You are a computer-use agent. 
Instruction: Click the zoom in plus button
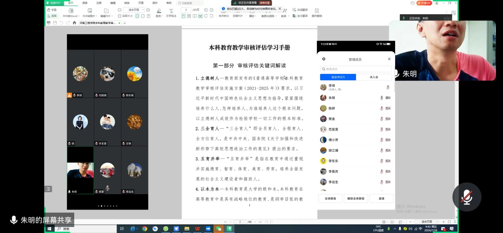click(x=148, y=10)
